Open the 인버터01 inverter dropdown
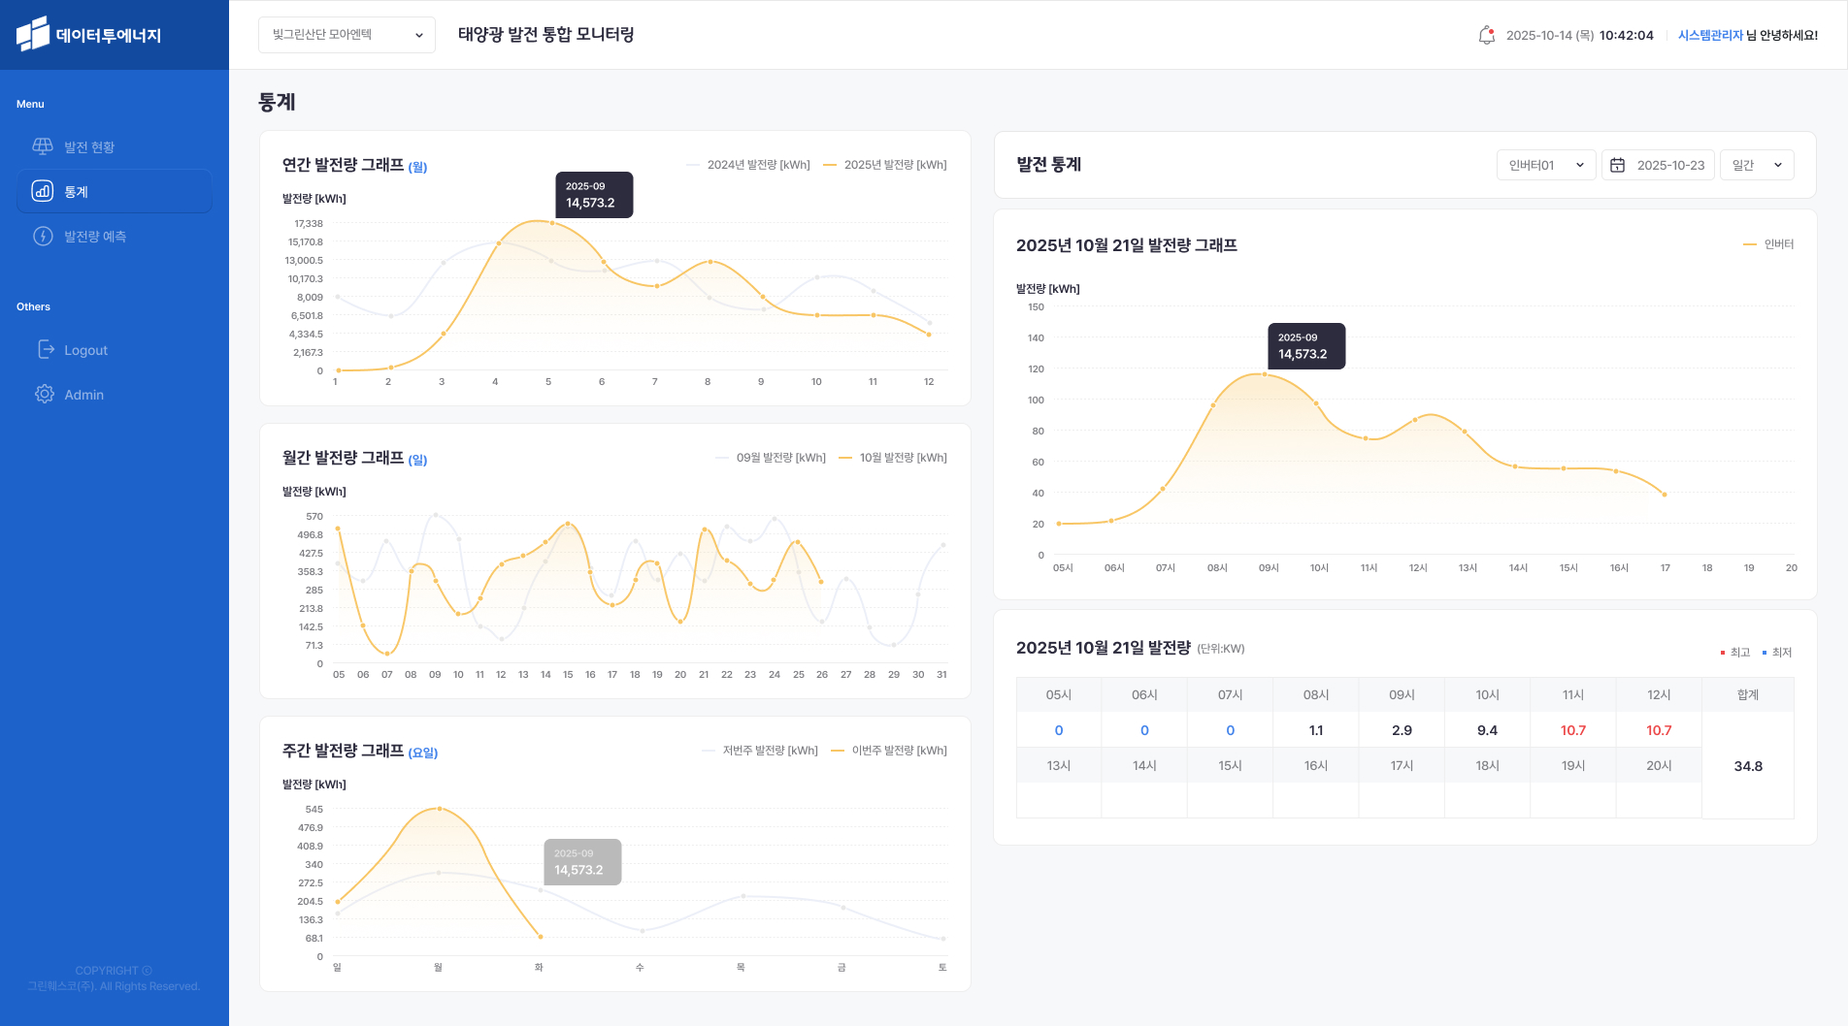The width and height of the screenshot is (1848, 1026). coord(1545,165)
